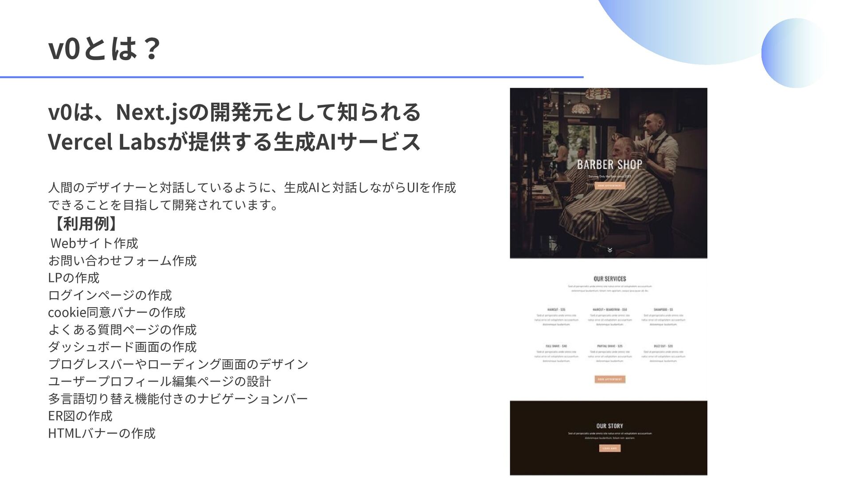
Task: Click the Buzz Cut - $20 service
Action: (x=663, y=346)
